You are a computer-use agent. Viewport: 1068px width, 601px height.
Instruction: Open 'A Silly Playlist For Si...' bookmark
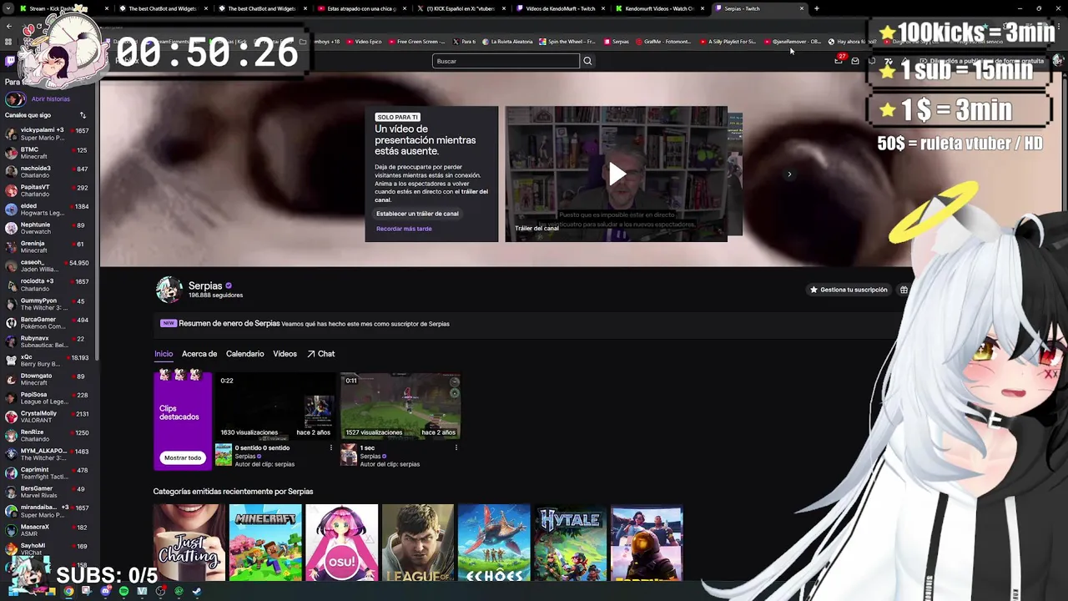click(728, 41)
